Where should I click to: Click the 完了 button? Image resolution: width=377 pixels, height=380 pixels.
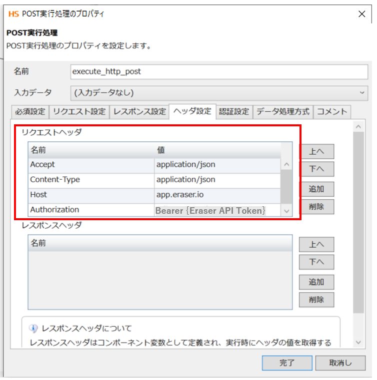[x=287, y=363]
